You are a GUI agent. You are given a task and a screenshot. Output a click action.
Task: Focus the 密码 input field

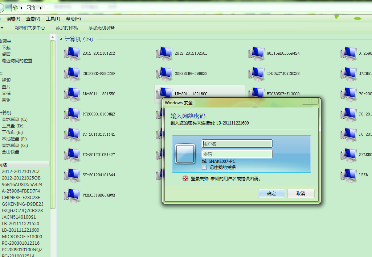pos(237,154)
